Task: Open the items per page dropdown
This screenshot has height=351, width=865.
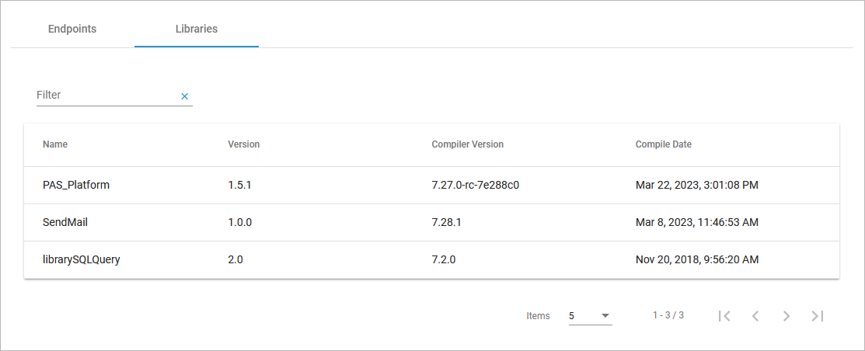Action: pos(590,316)
